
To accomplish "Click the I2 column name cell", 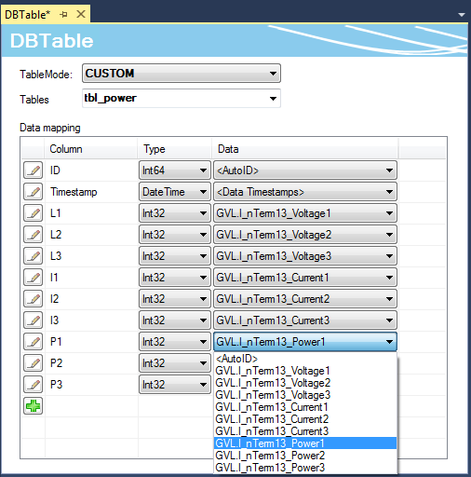I will tap(91, 299).
